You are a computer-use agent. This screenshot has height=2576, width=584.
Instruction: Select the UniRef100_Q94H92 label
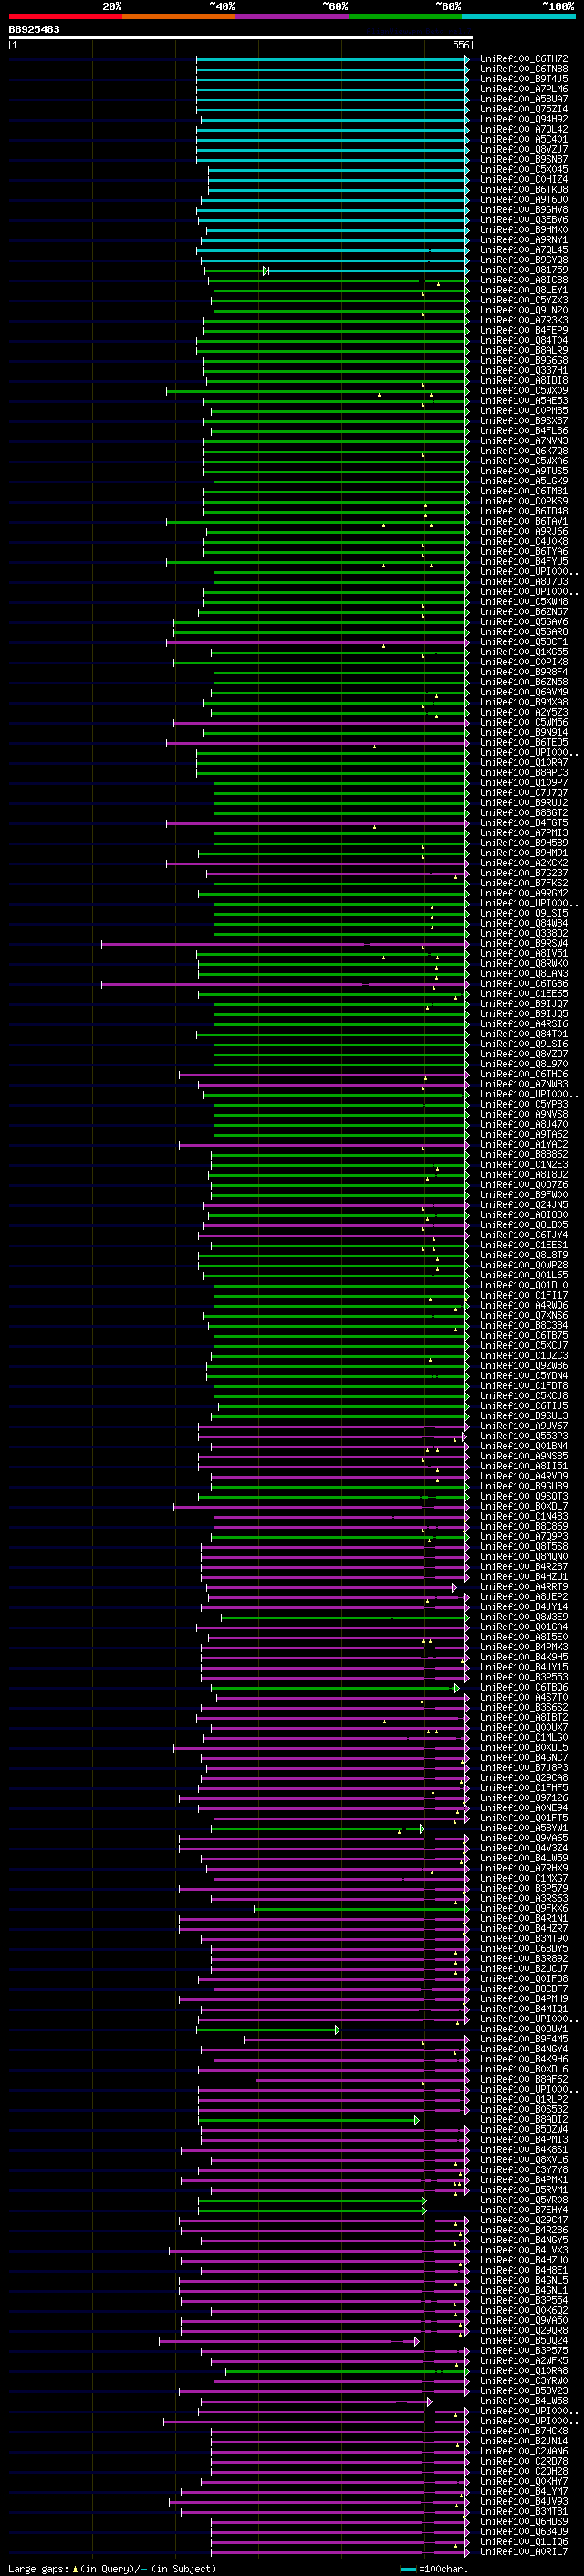tap(524, 120)
